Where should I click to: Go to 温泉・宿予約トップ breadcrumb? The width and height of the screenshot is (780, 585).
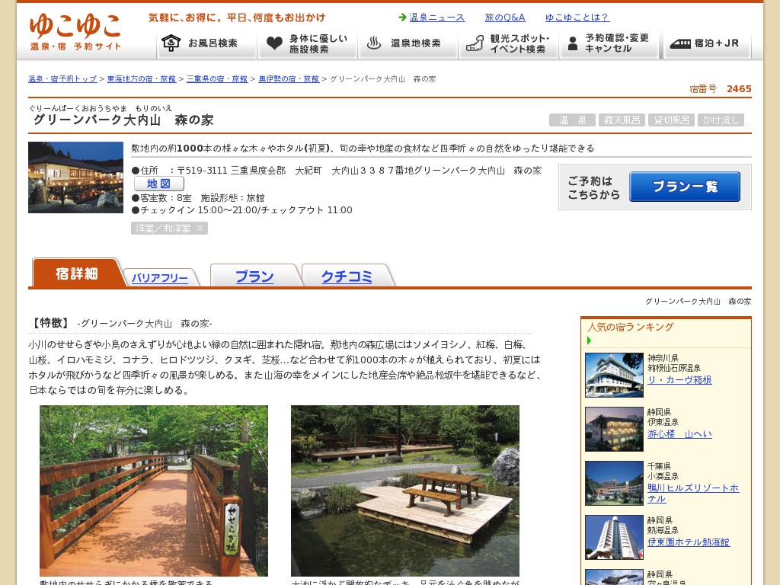click(62, 79)
